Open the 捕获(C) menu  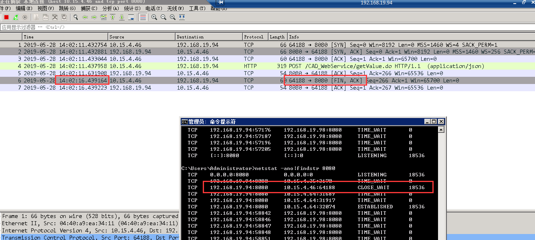(x=89, y=8)
